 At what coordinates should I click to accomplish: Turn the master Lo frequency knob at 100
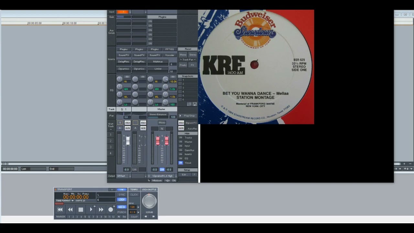tap(165, 102)
